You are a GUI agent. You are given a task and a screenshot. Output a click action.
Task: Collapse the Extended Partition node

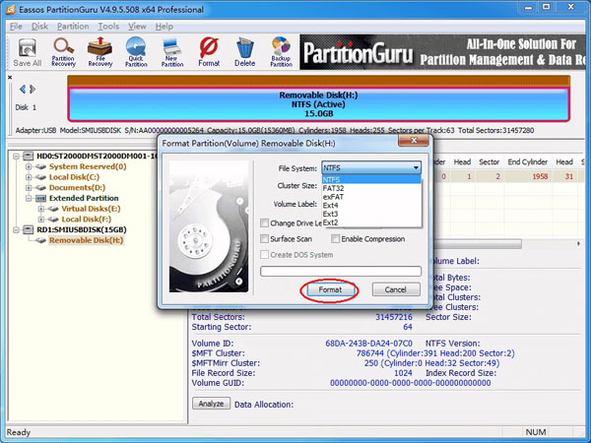[29, 198]
